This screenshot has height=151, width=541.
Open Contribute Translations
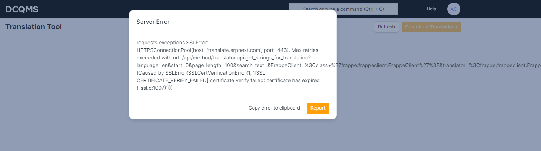[x=431, y=27]
